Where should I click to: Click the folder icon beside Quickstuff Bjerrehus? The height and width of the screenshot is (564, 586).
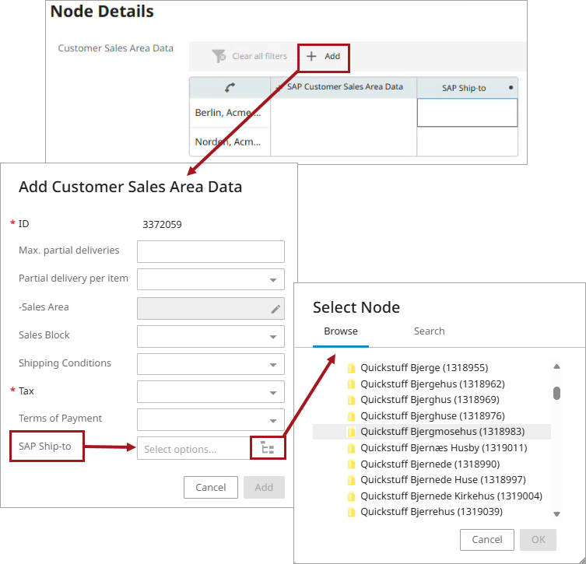(x=351, y=512)
